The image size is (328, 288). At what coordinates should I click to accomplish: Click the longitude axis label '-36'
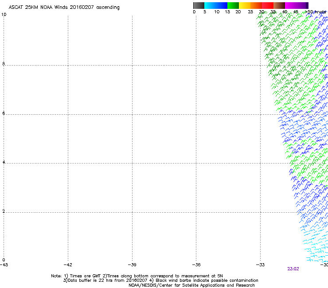coord(196,265)
